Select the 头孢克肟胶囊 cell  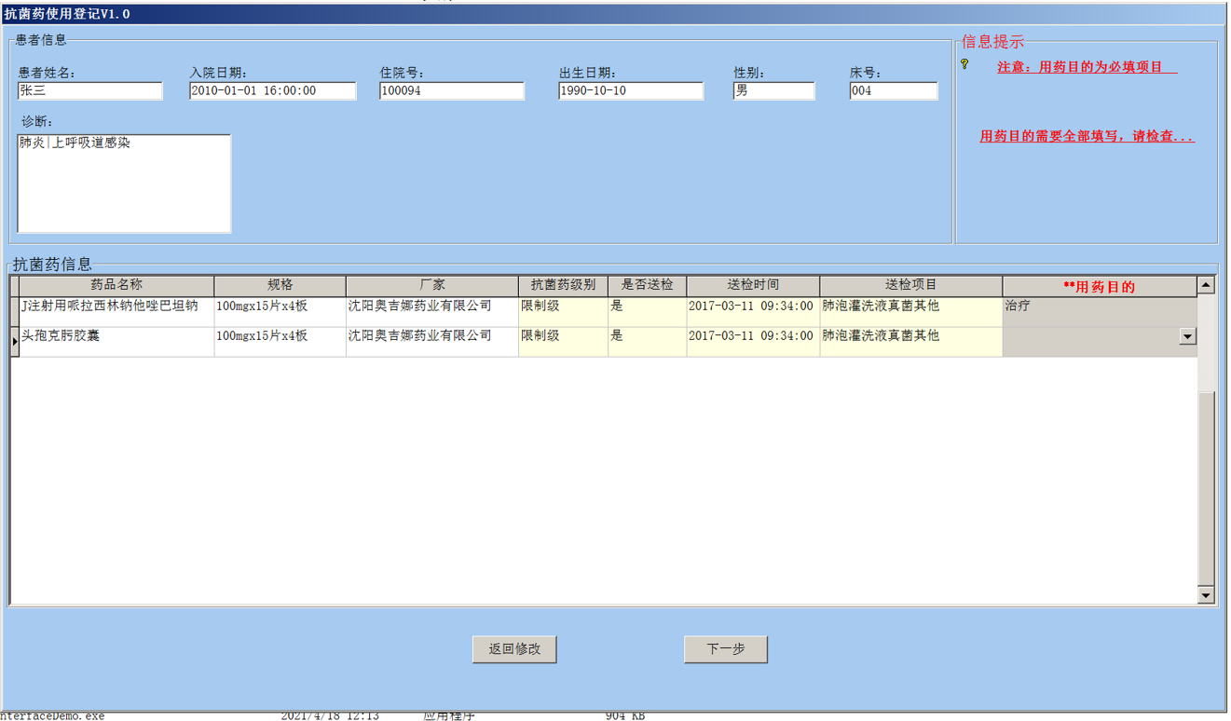(116, 342)
